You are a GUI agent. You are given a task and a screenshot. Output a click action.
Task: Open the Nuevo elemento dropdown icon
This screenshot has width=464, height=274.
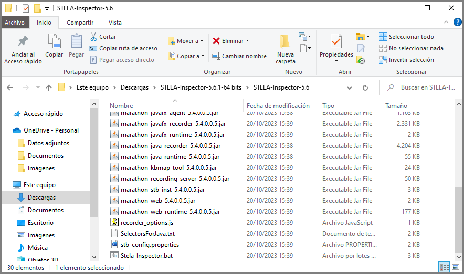pyautogui.click(x=304, y=37)
